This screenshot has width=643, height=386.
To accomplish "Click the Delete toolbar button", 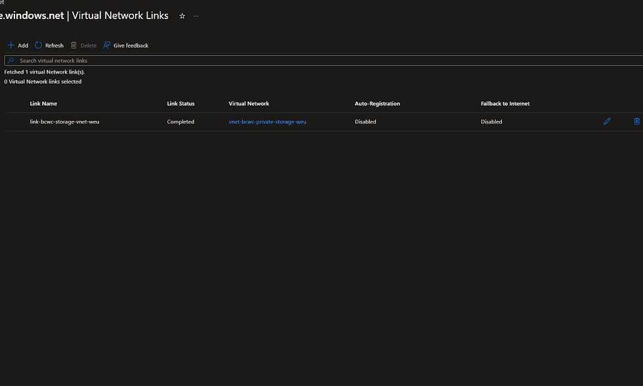I will pyautogui.click(x=84, y=45).
